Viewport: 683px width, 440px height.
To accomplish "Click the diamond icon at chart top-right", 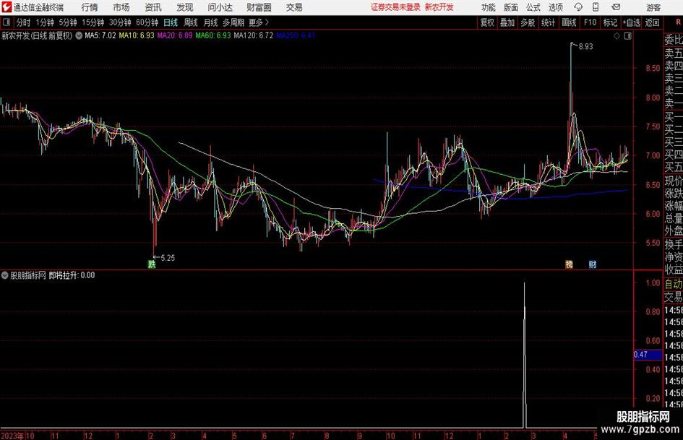I will (617, 36).
